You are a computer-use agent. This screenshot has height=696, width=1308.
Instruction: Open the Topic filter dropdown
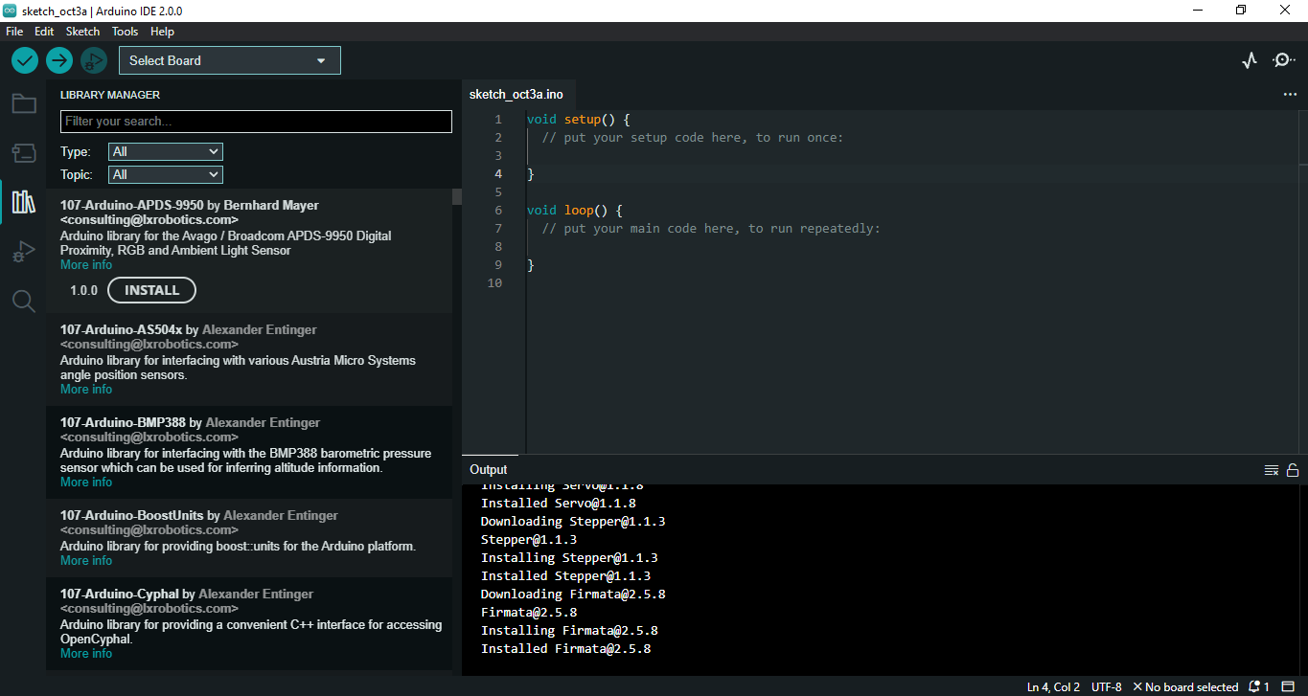(x=166, y=174)
